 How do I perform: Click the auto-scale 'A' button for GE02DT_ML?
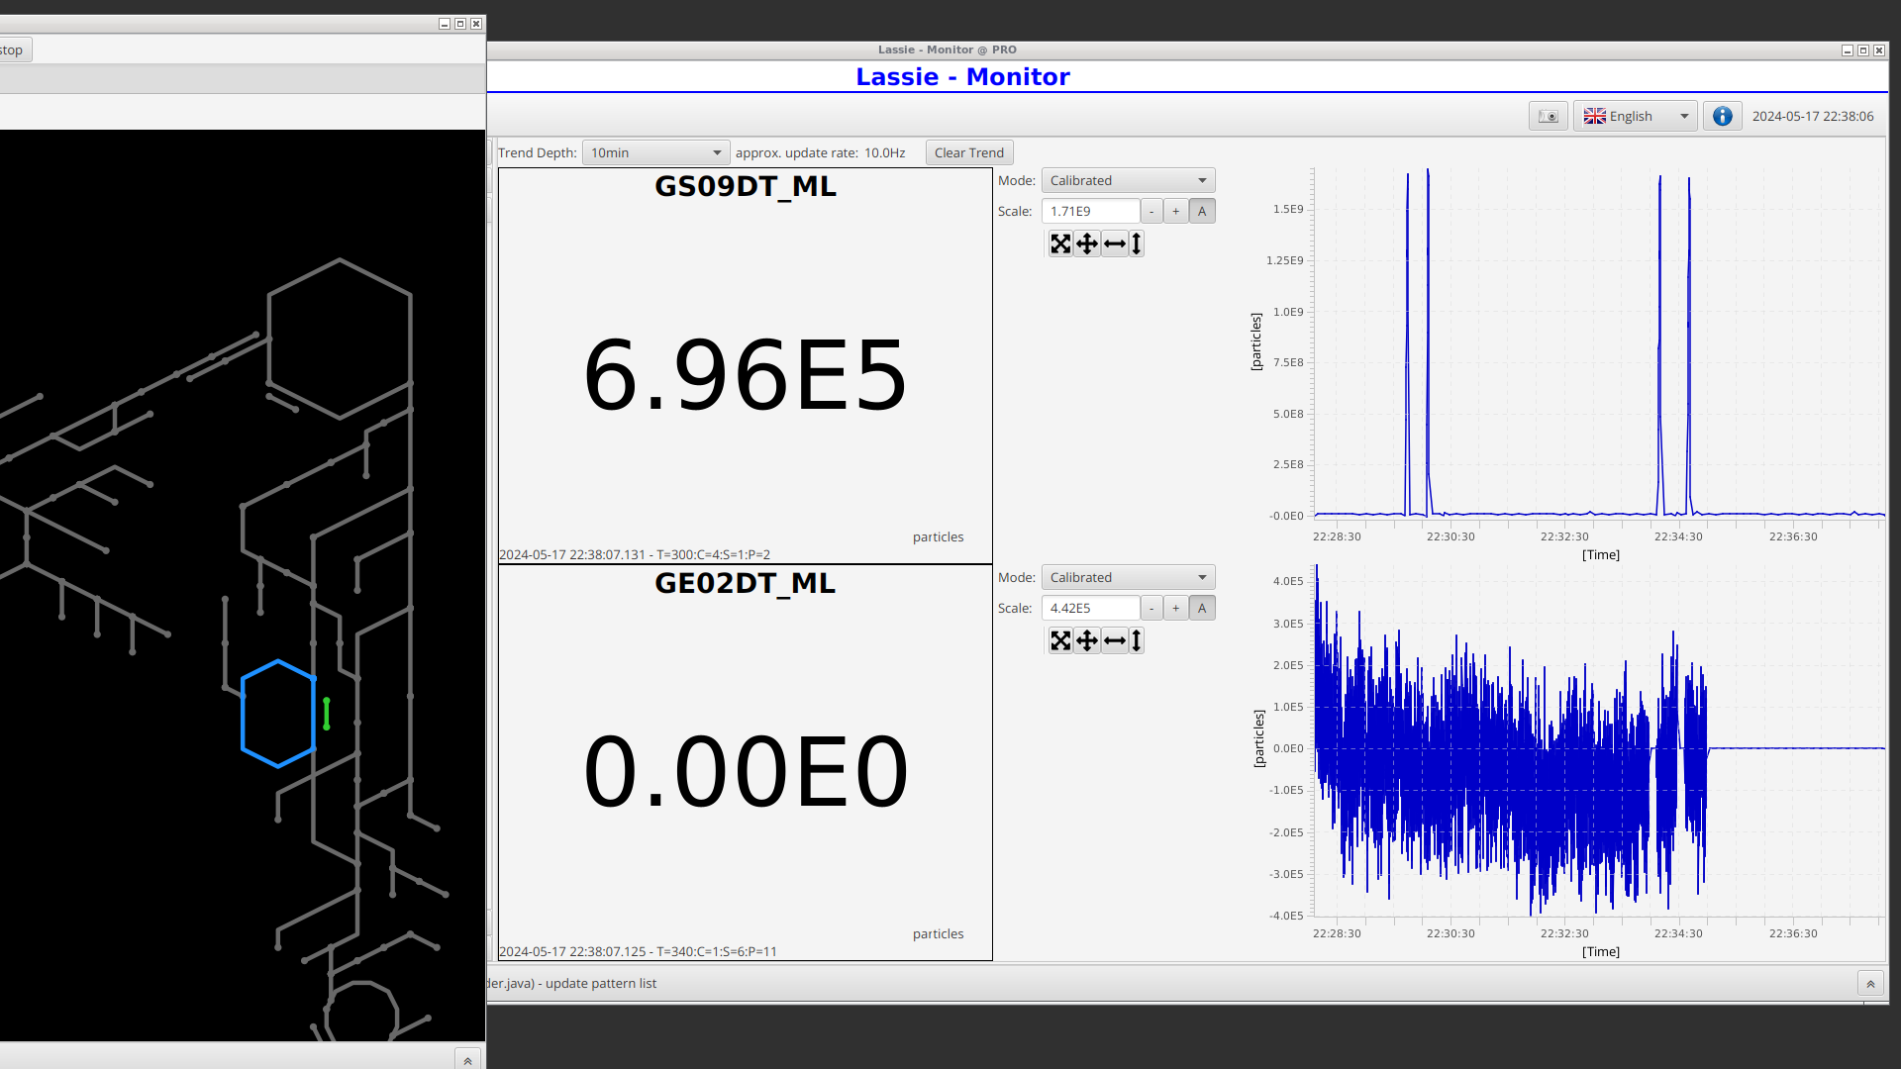tap(1201, 607)
